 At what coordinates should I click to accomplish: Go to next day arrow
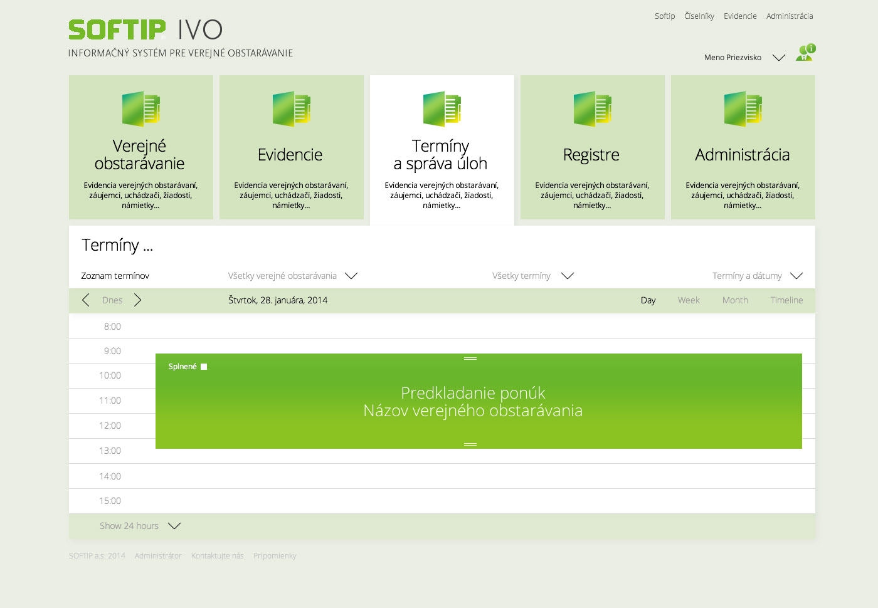point(138,300)
